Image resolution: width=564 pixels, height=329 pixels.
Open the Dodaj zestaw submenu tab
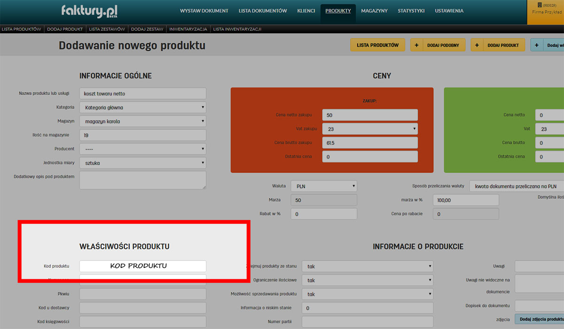click(147, 29)
